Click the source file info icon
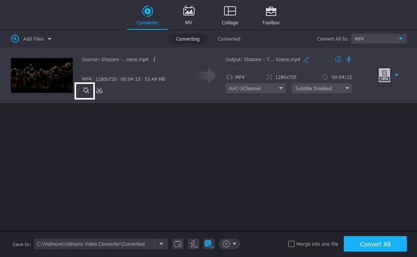 (154, 59)
